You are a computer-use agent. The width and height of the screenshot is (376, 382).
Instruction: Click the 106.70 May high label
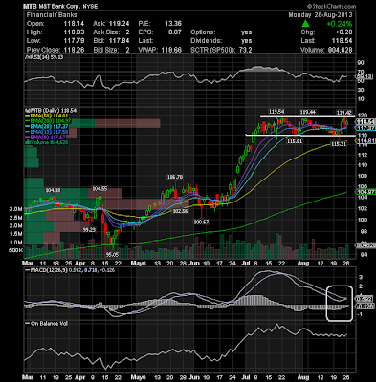click(175, 177)
